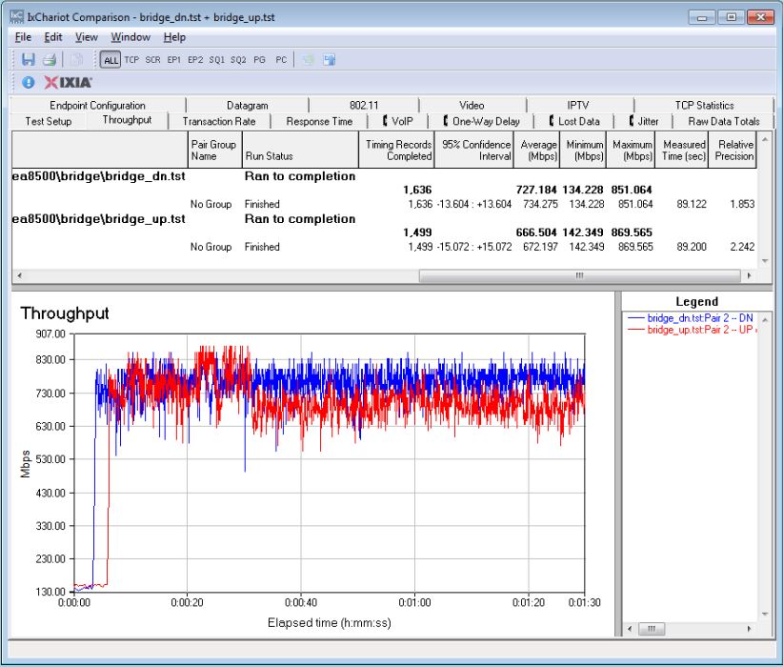Click the IxChariot title bar app icon

[17, 16]
